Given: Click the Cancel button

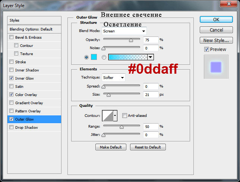Looking at the screenshot, I should (x=216, y=30).
